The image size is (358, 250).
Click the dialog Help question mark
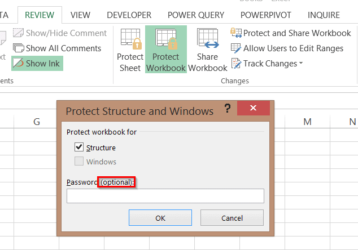click(x=227, y=109)
